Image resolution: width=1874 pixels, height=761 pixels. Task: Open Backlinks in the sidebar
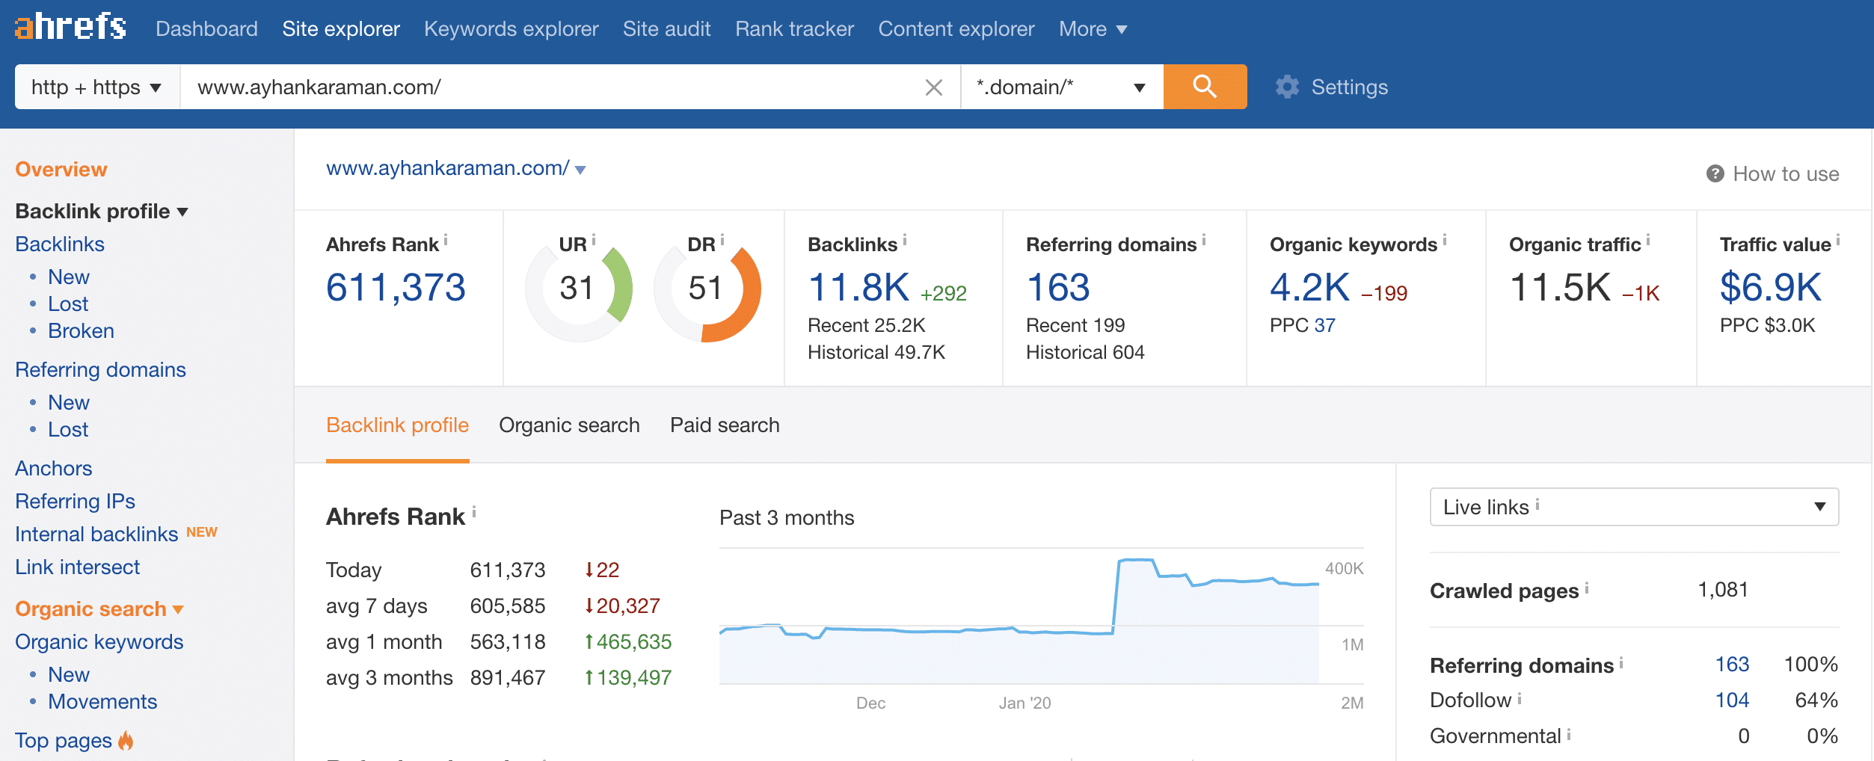tap(60, 244)
